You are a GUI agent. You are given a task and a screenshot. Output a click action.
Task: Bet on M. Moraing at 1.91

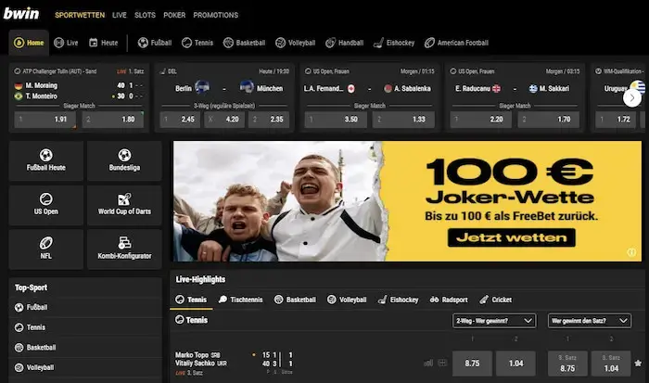(x=45, y=120)
